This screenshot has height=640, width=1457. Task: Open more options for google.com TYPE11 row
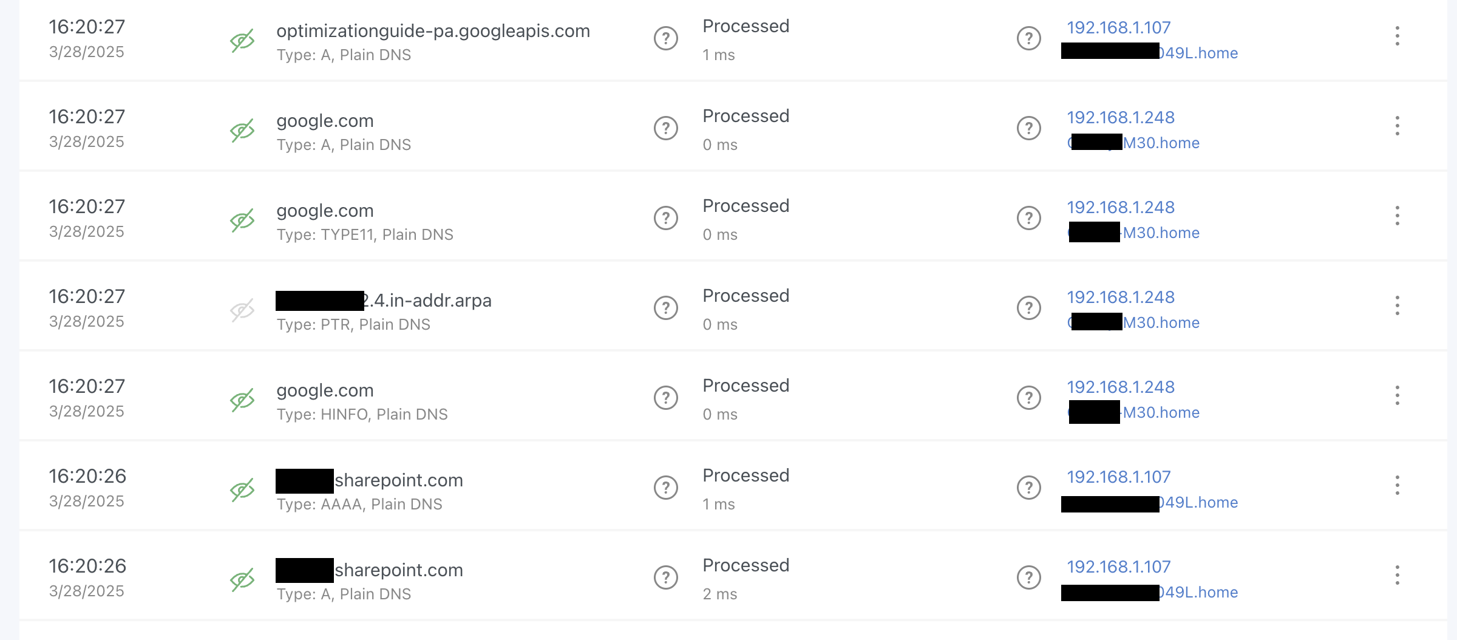point(1397,216)
